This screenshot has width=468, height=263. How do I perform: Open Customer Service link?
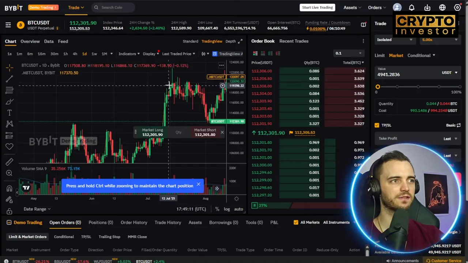pos(444,261)
